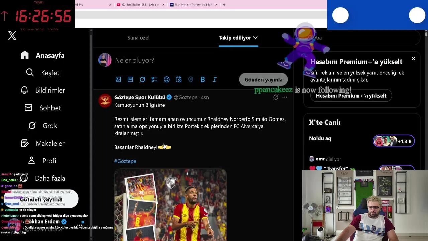Click Anasayfa label in sidebar
The image size is (428, 241).
[x=50, y=55]
